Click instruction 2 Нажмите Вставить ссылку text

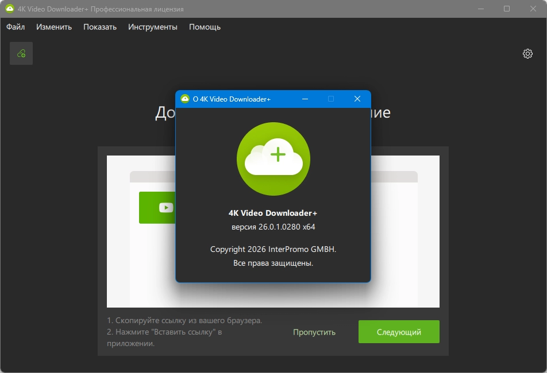click(164, 337)
